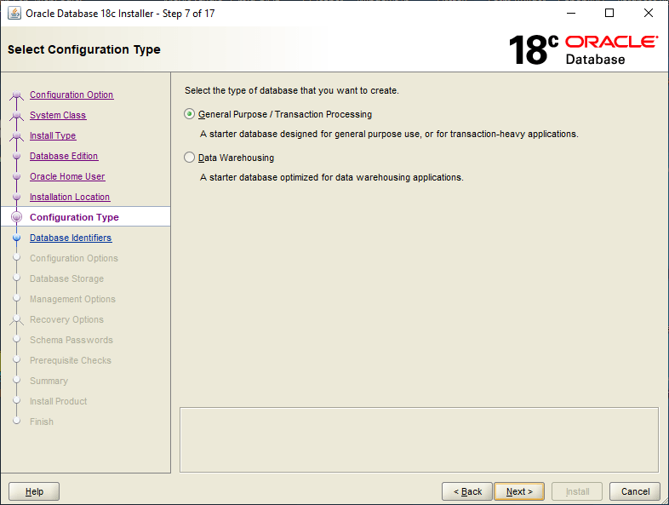
Task: Click the disabled Database Storage step text
Action: coord(66,278)
